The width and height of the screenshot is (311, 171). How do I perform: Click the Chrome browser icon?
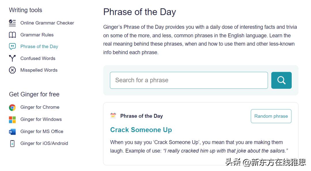(x=12, y=108)
